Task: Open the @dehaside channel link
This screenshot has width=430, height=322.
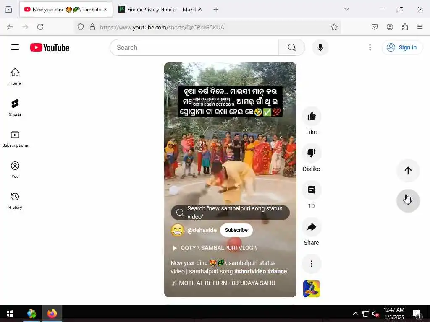Action: pyautogui.click(x=202, y=230)
